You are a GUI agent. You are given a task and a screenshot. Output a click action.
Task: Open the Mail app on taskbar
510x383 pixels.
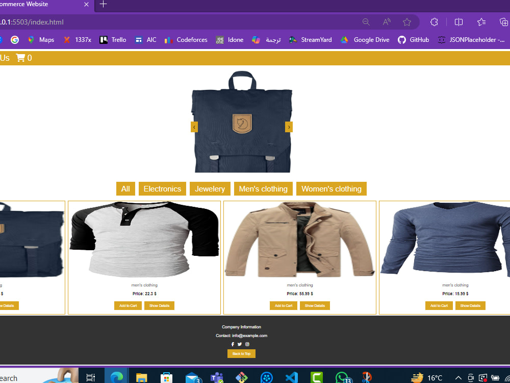[193, 378]
